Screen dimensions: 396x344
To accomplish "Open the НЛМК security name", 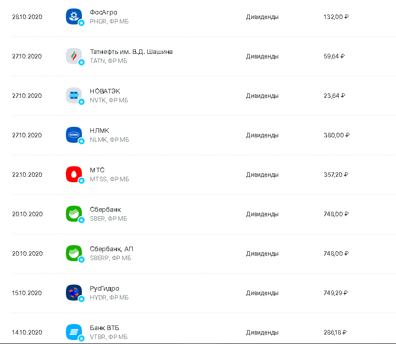I will tap(99, 131).
